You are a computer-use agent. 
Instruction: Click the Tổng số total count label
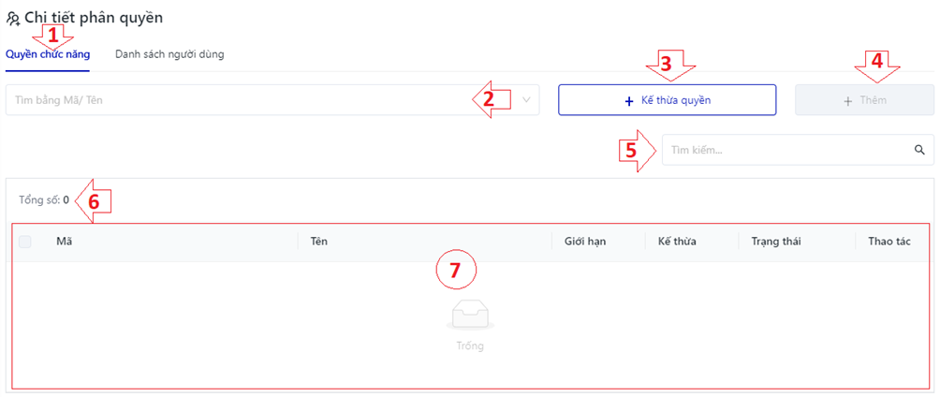[x=43, y=200]
